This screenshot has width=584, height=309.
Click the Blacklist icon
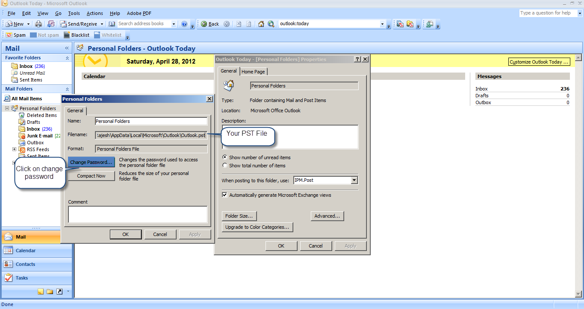coord(67,35)
